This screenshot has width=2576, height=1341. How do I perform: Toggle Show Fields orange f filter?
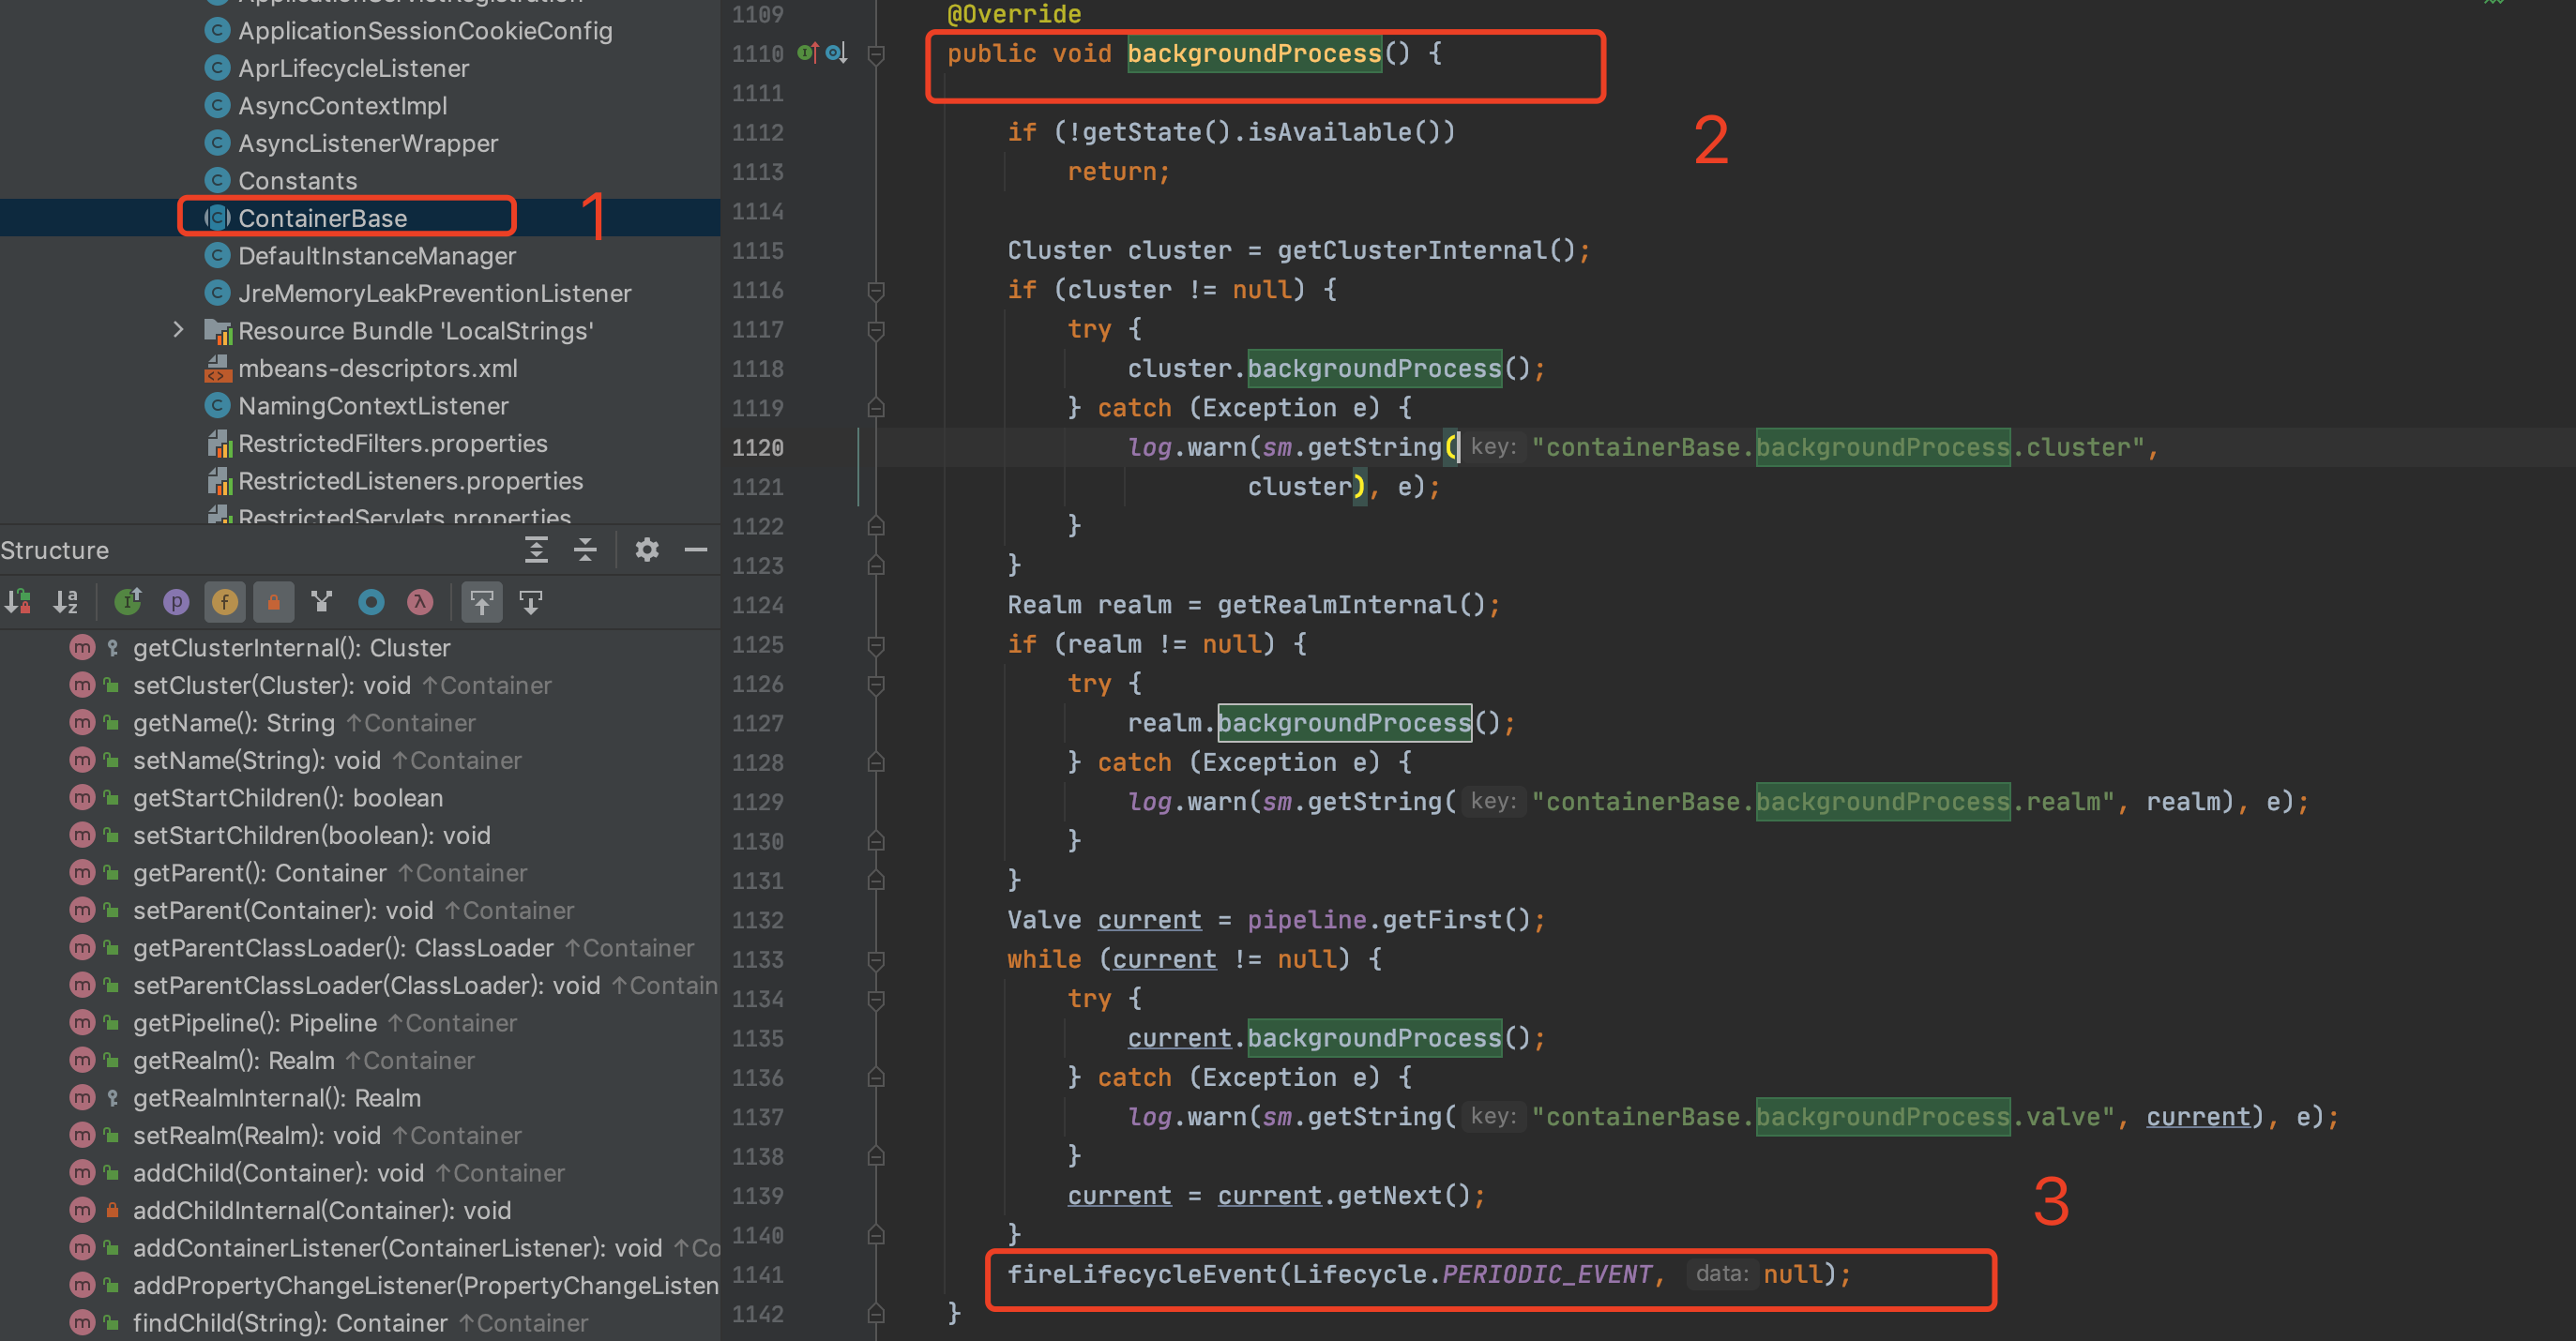pos(225,602)
